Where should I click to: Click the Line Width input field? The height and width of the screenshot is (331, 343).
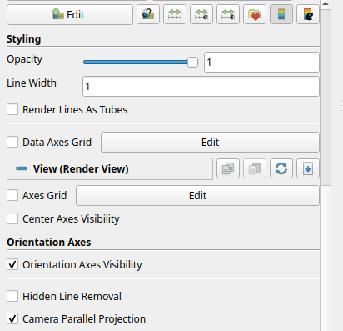(201, 87)
